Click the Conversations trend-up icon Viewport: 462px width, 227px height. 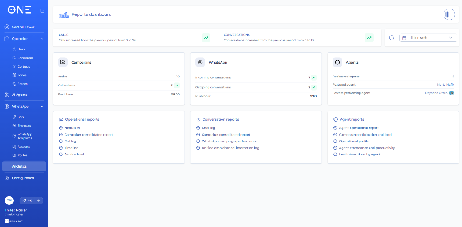pyautogui.click(x=369, y=38)
